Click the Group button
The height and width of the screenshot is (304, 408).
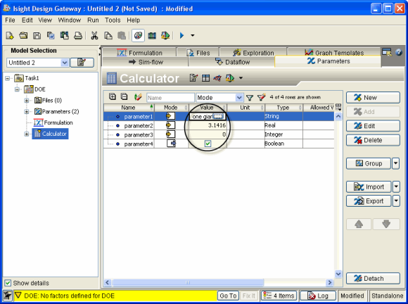[369, 163]
